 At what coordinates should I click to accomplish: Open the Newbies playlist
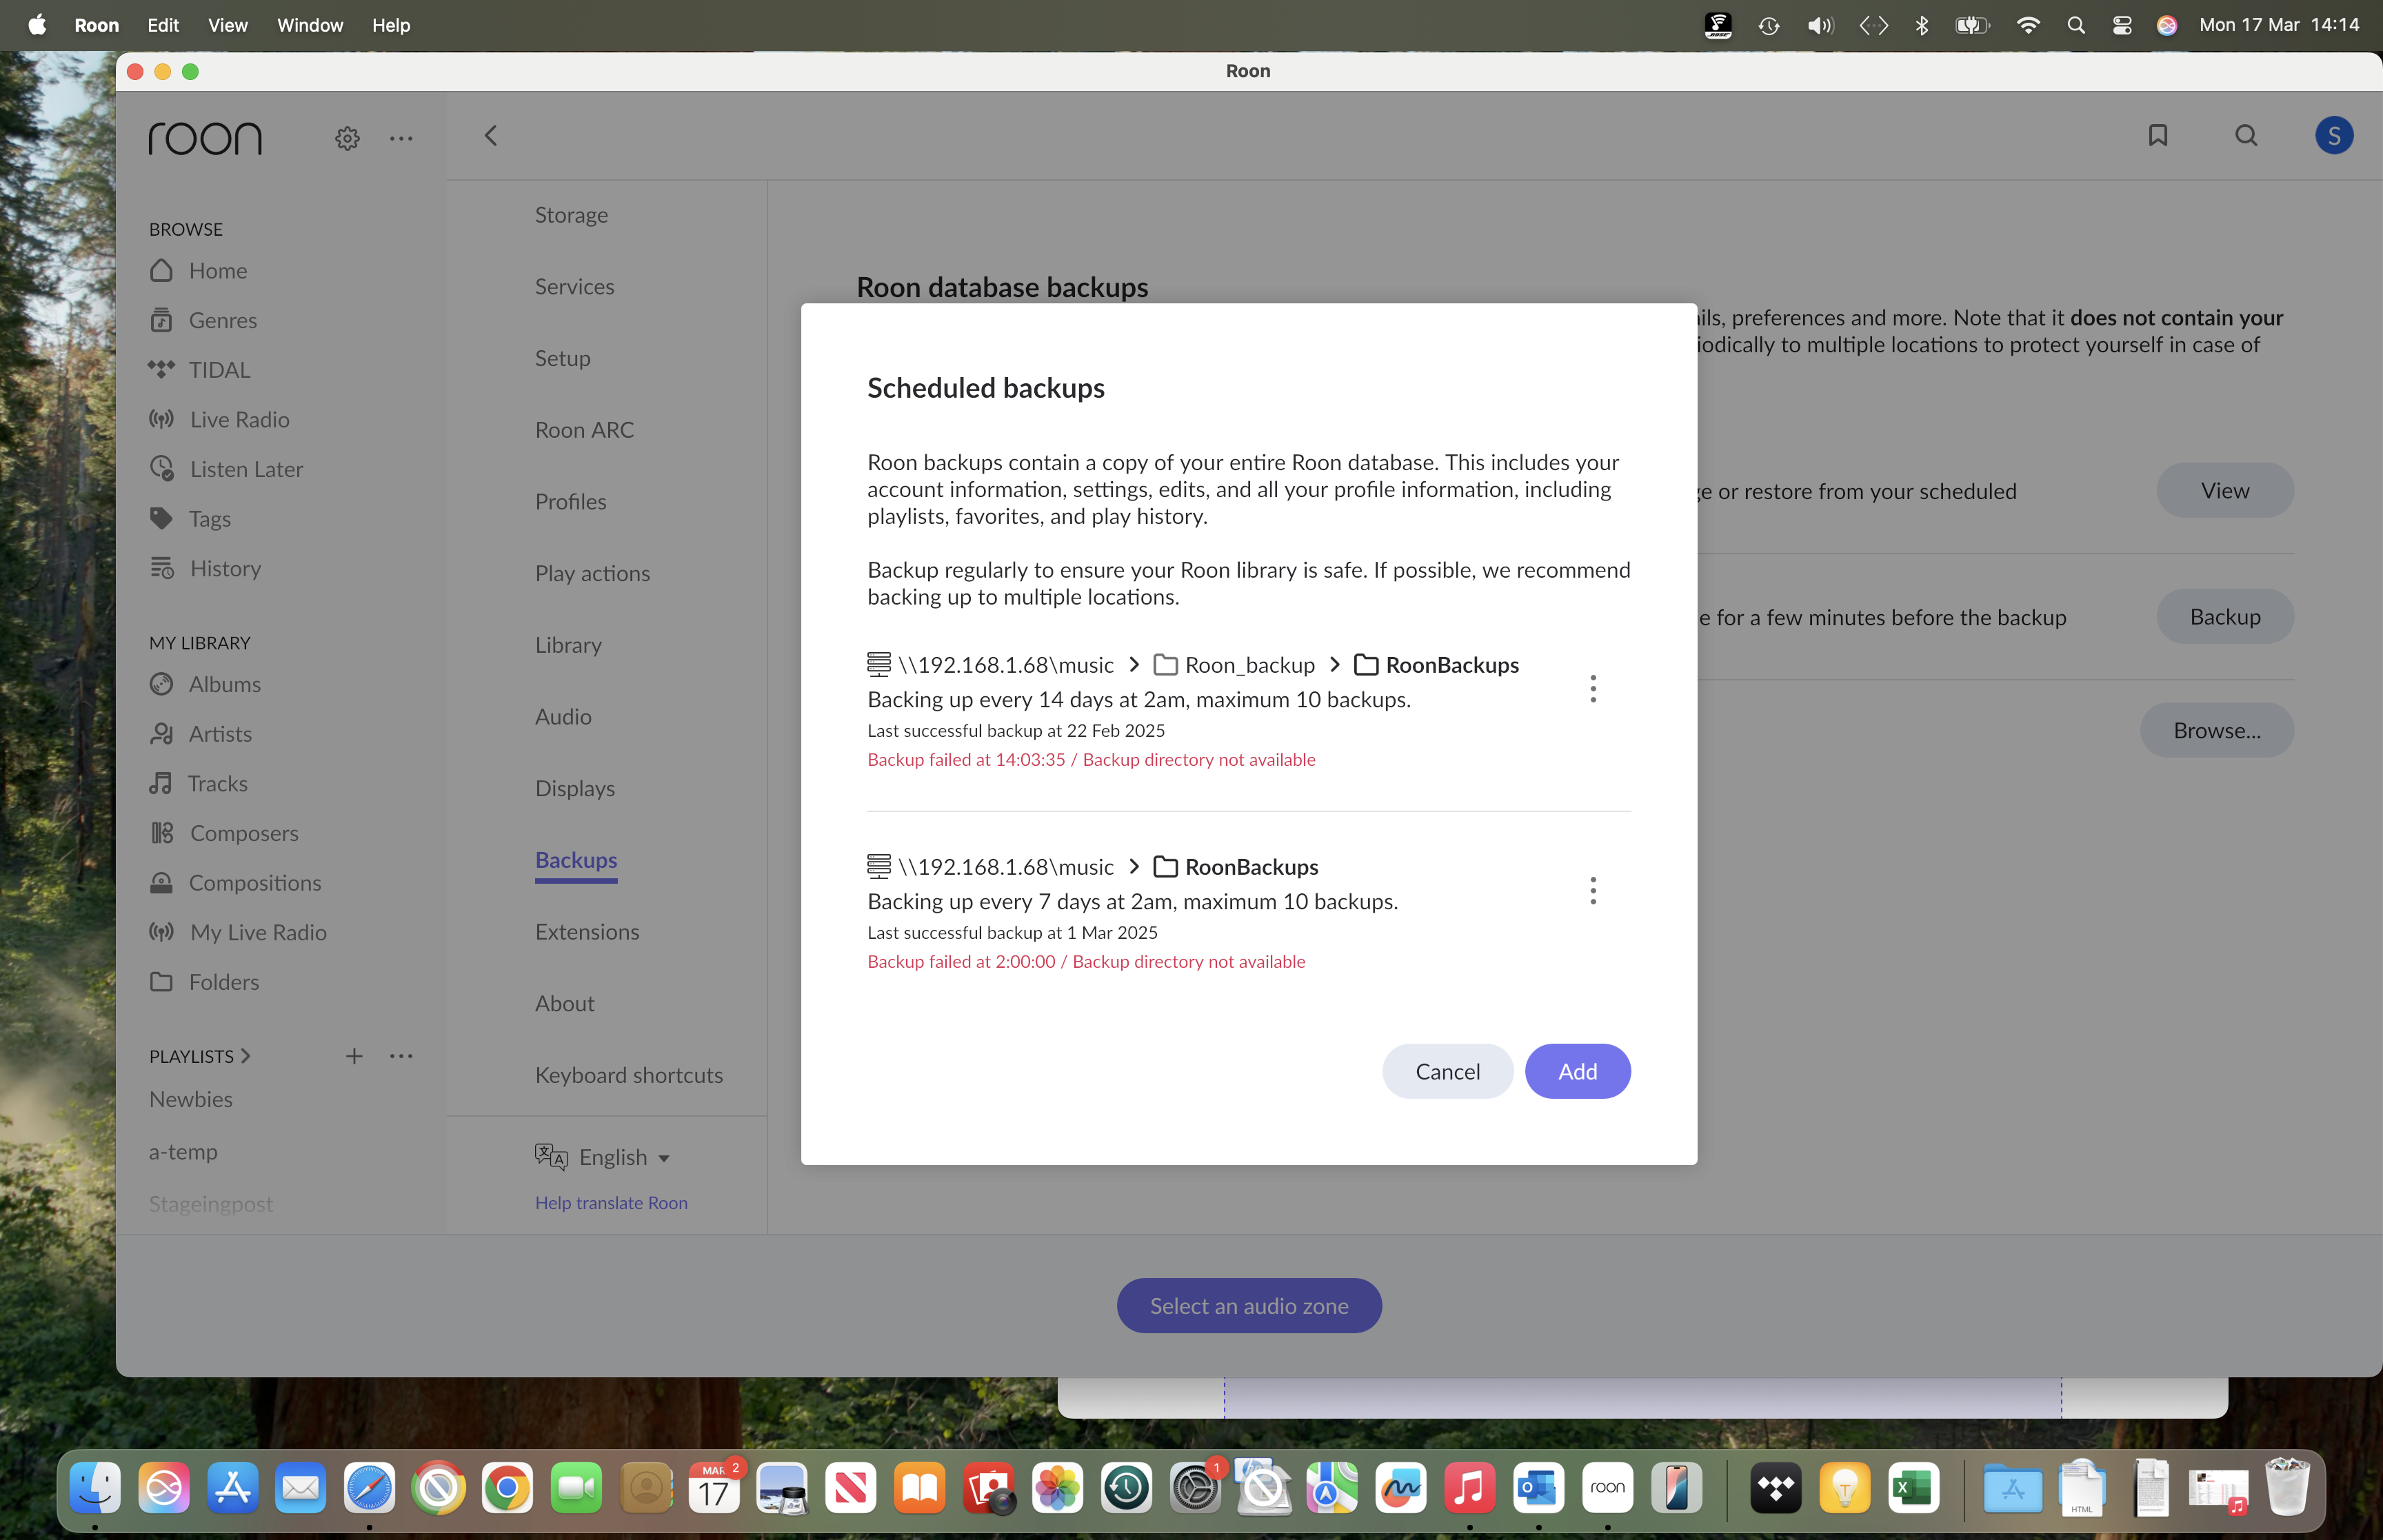pyautogui.click(x=191, y=1099)
